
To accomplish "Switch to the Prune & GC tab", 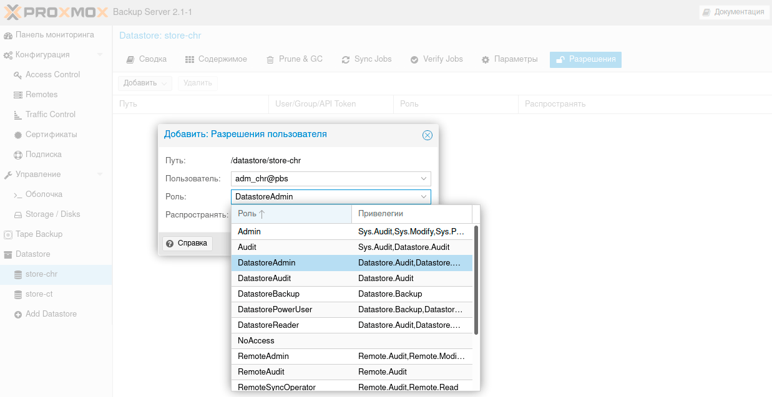I will [x=294, y=59].
